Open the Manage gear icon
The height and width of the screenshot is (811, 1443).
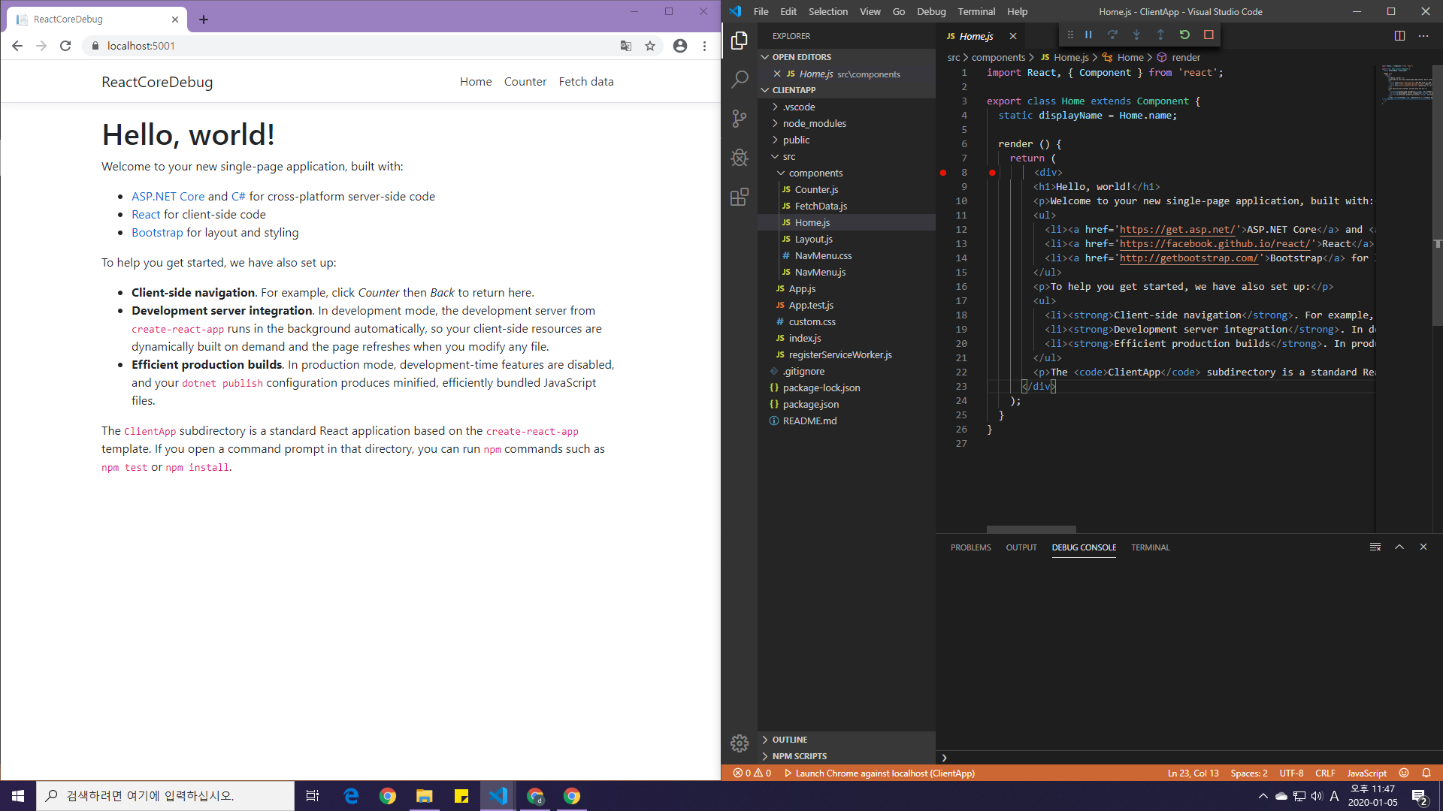[x=740, y=743]
